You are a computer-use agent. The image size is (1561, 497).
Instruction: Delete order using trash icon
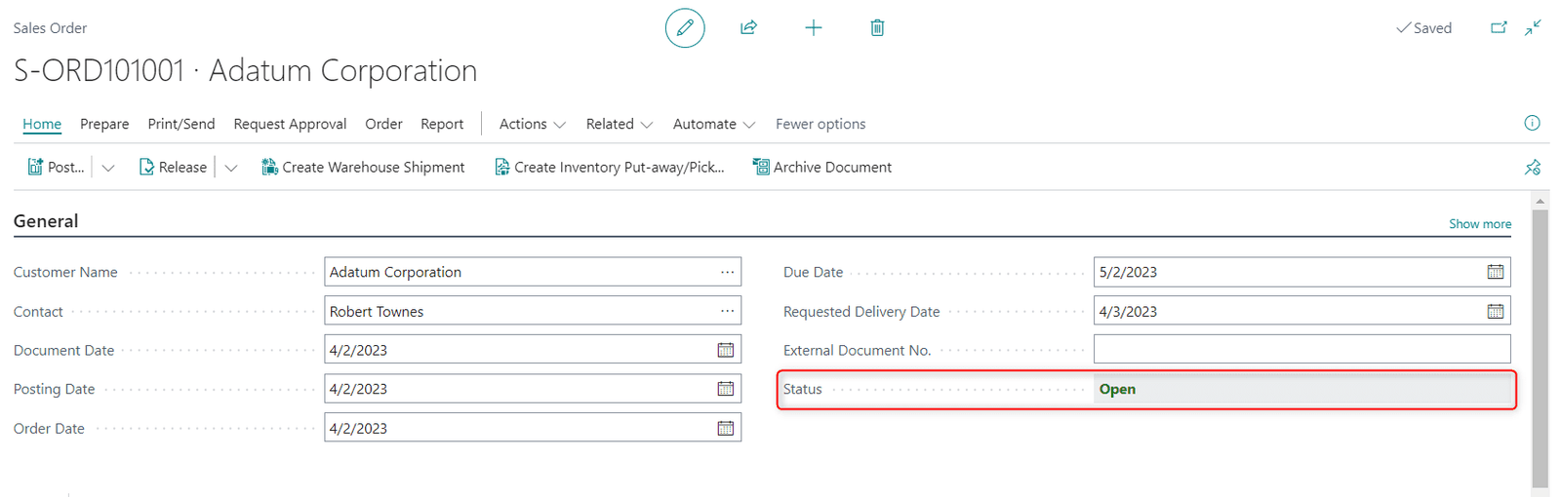877,28
